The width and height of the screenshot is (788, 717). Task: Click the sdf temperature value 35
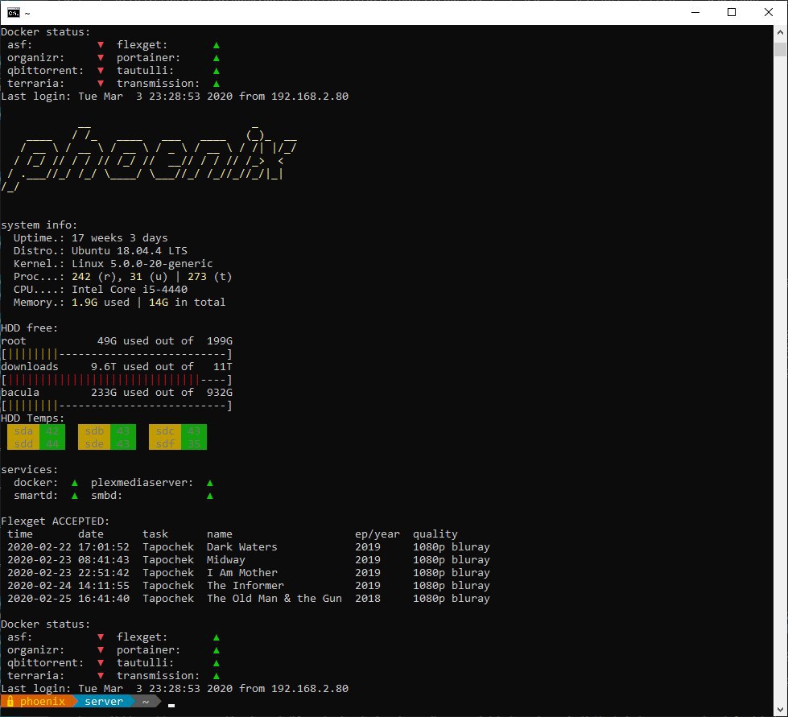pyautogui.click(x=194, y=444)
